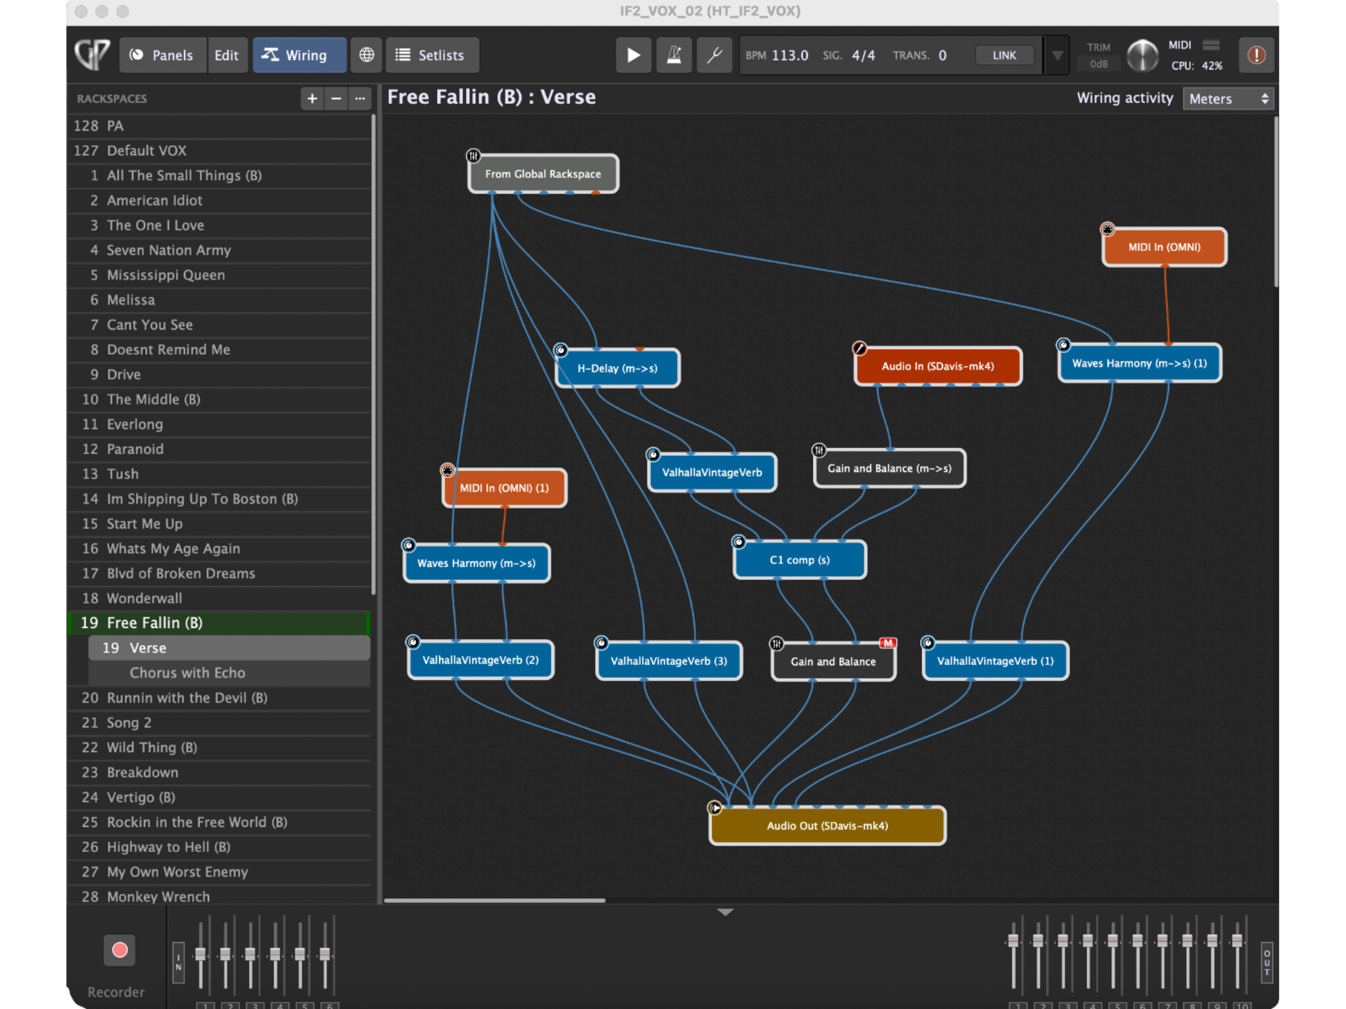The width and height of the screenshot is (1346, 1009).
Task: Click the MIDI In (OMNI) block icon
Action: click(1107, 229)
